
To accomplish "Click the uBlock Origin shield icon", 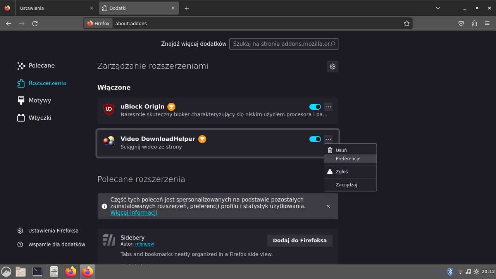I will (109, 110).
